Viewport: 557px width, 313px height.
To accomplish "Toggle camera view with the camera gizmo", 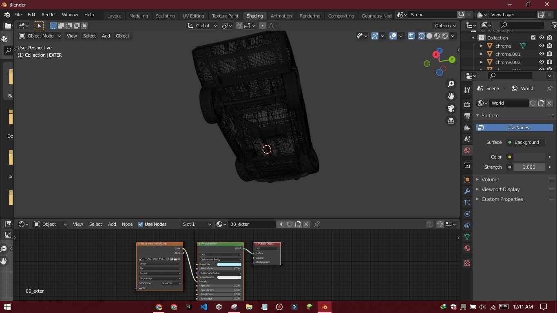I will [x=451, y=108].
